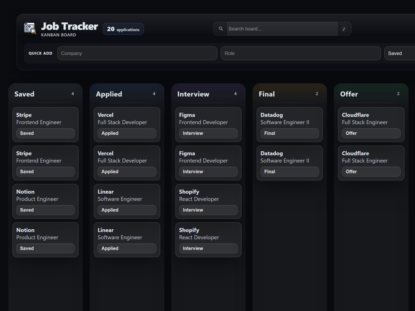Click the Datadog name on second Datadog card
Viewport: 415px width, 311px height.
coord(271,153)
